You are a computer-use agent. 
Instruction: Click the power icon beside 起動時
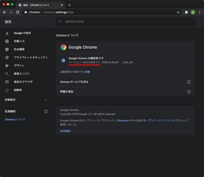coord(7,90)
